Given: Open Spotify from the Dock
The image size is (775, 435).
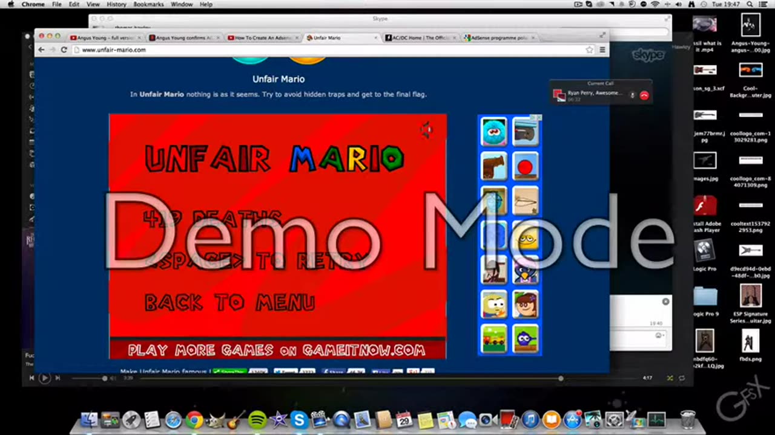Looking at the screenshot, I should click(x=257, y=419).
